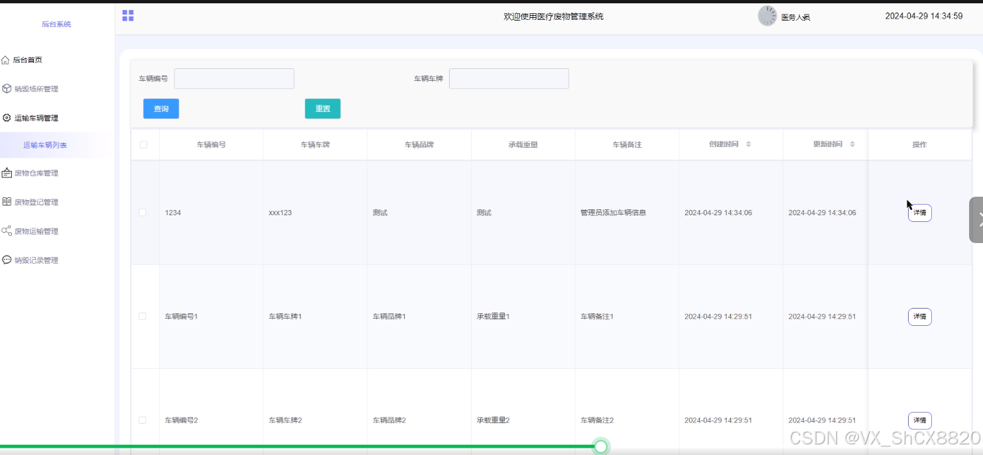Image resolution: width=983 pixels, height=455 pixels.
Task: Click the user avatar icon
Action: tap(767, 16)
